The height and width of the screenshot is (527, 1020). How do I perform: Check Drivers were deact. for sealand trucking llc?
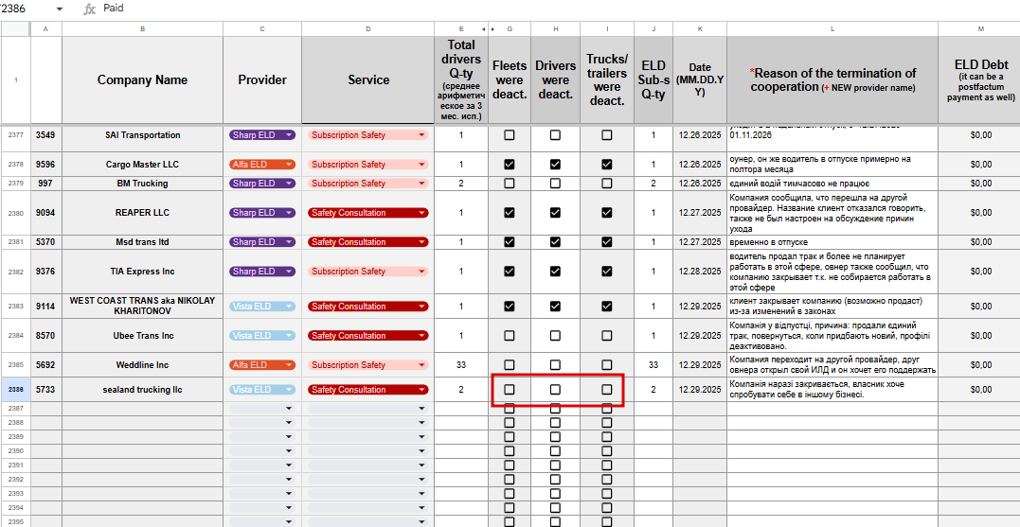click(x=555, y=389)
